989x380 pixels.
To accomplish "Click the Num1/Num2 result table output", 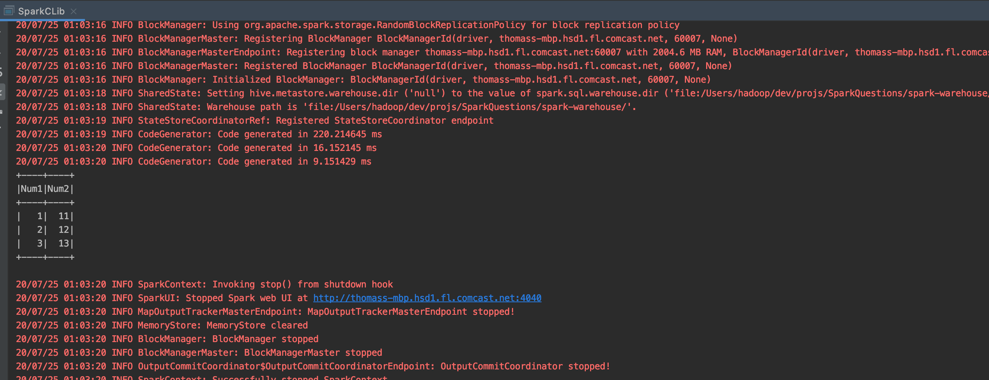I will pyautogui.click(x=45, y=216).
